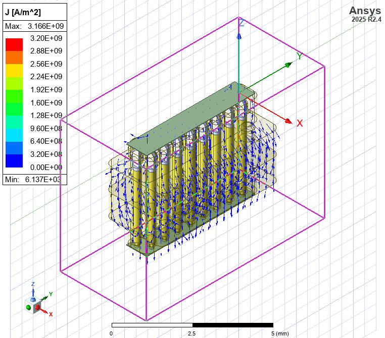The width and height of the screenshot is (385, 338).
Task: Select the cyan legend color band
Action: point(14,135)
